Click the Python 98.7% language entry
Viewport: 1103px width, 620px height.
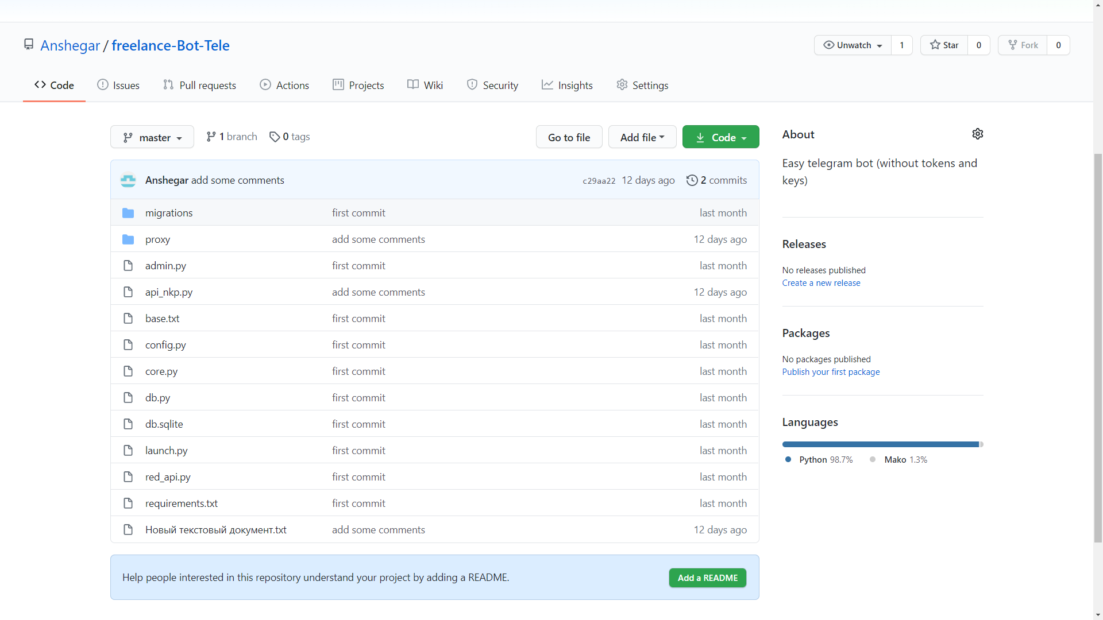(819, 460)
